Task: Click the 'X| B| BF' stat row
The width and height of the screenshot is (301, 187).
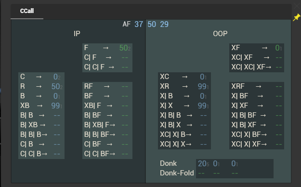Action: pyautogui.click(x=257, y=115)
